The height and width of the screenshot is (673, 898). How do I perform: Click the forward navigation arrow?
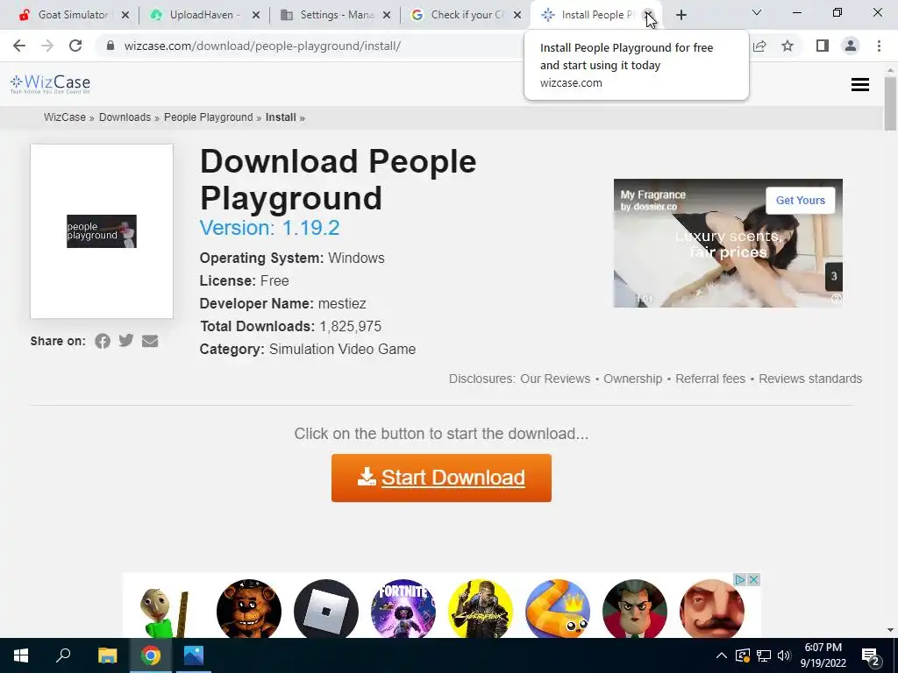coord(47,46)
